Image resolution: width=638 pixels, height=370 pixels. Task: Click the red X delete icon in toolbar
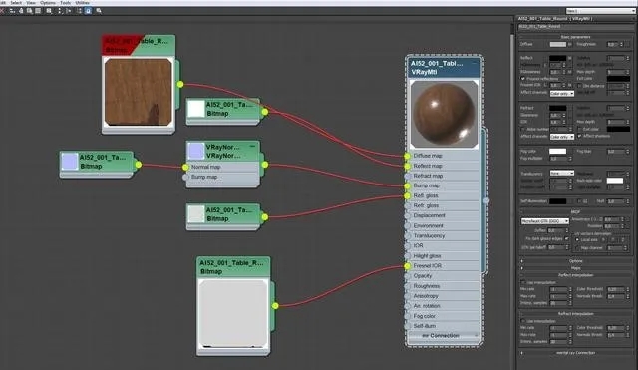[x=2, y=11]
